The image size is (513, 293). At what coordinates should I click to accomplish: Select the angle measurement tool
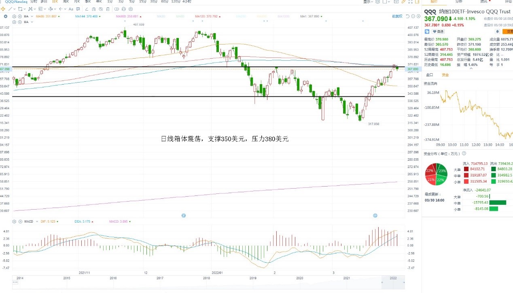[x=87, y=9]
